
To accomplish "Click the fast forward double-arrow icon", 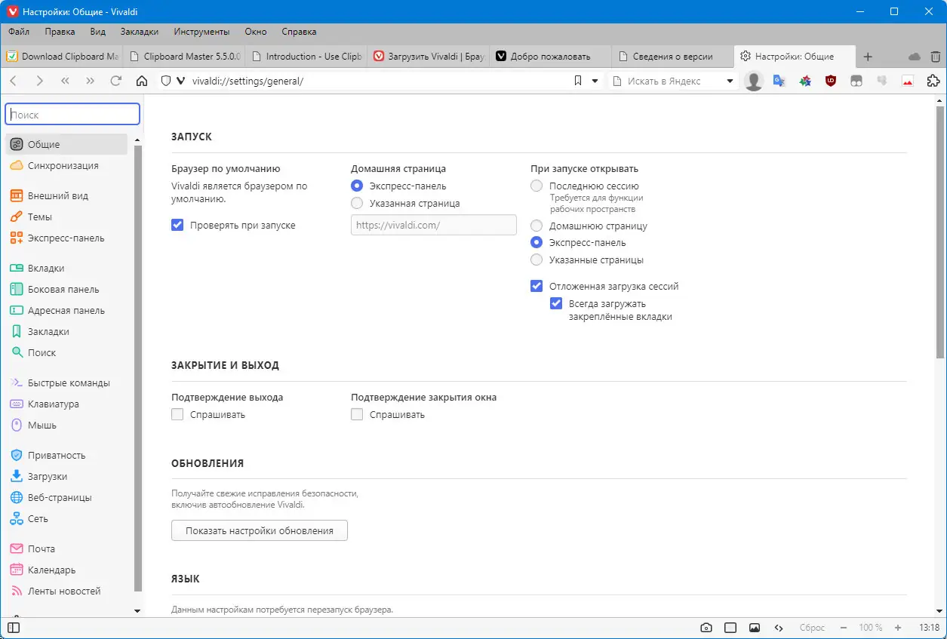I will click(x=91, y=81).
